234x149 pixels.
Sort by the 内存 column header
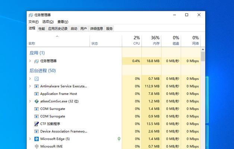point(151,41)
